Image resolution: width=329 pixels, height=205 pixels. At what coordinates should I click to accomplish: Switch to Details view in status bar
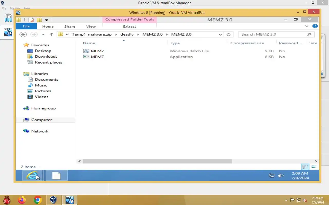(x=305, y=167)
